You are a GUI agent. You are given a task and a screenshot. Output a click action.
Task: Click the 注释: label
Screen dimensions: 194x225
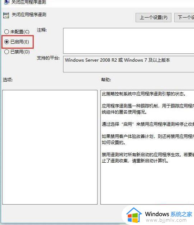42,30
